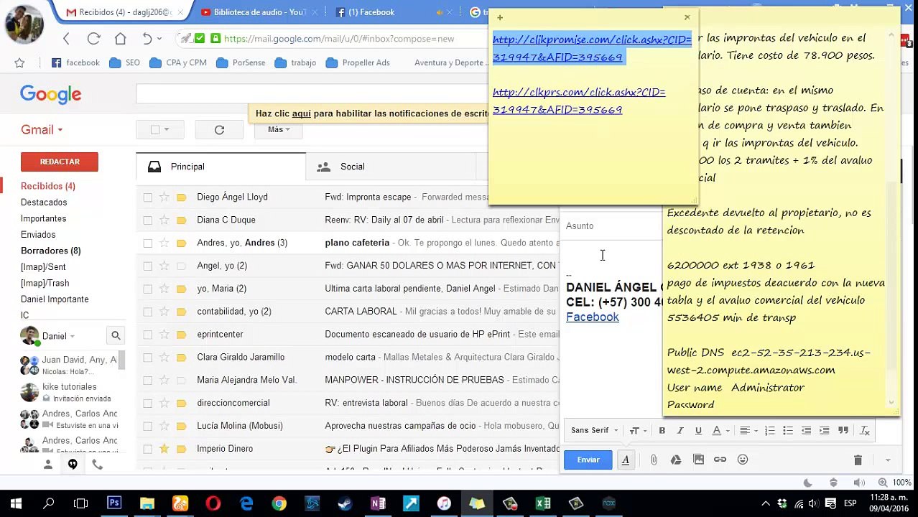
Task: Select the Diana C Duque email checkbox
Action: pyautogui.click(x=147, y=220)
